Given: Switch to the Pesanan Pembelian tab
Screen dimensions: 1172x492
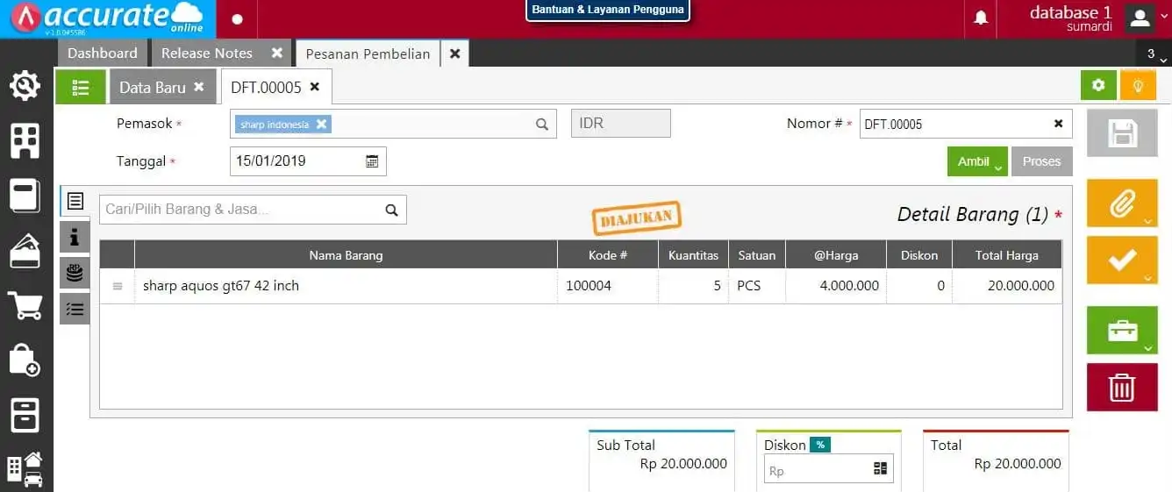Looking at the screenshot, I should [x=368, y=54].
